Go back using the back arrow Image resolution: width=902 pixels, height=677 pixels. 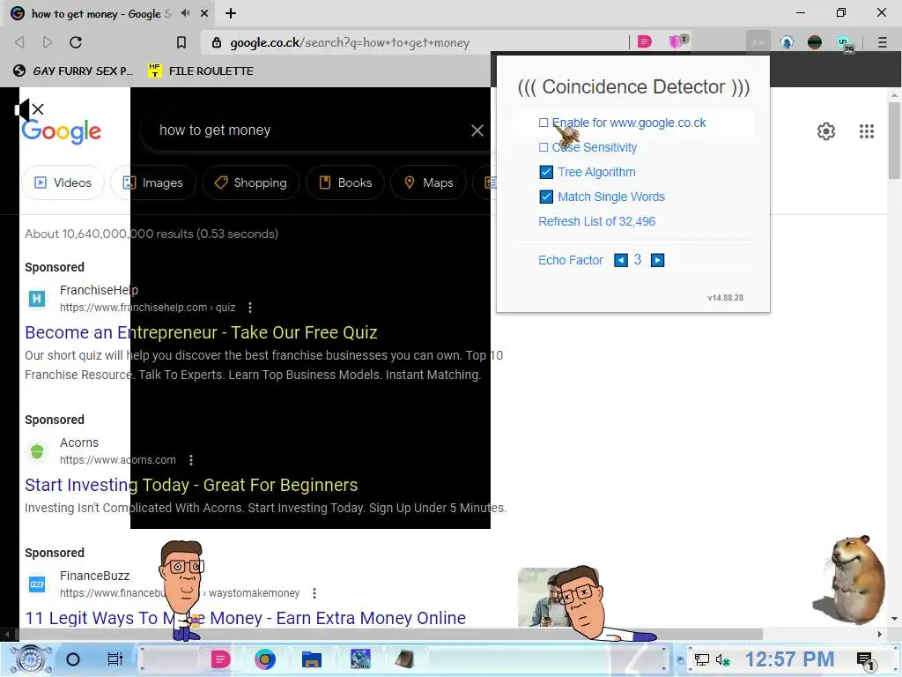click(x=19, y=42)
